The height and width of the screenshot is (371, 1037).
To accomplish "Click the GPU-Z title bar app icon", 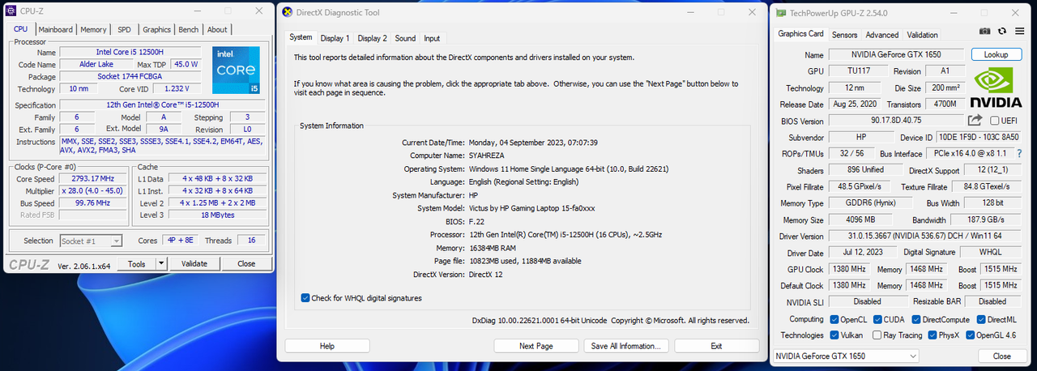I will (x=780, y=12).
